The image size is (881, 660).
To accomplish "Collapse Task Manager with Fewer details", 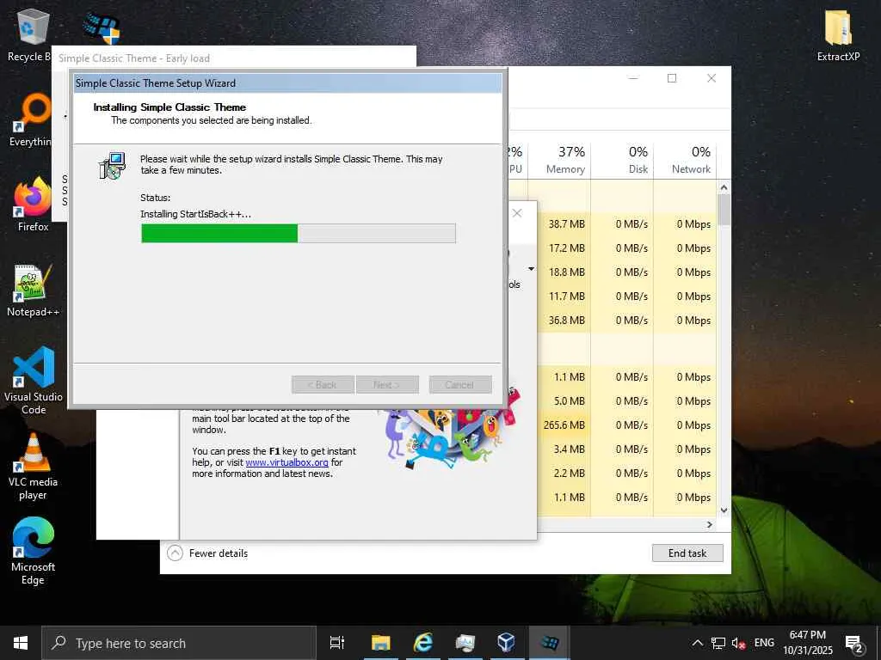I will [x=207, y=553].
